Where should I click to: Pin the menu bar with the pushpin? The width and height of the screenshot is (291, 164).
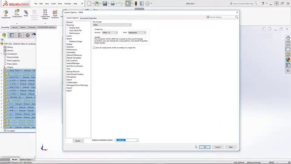point(82,4)
